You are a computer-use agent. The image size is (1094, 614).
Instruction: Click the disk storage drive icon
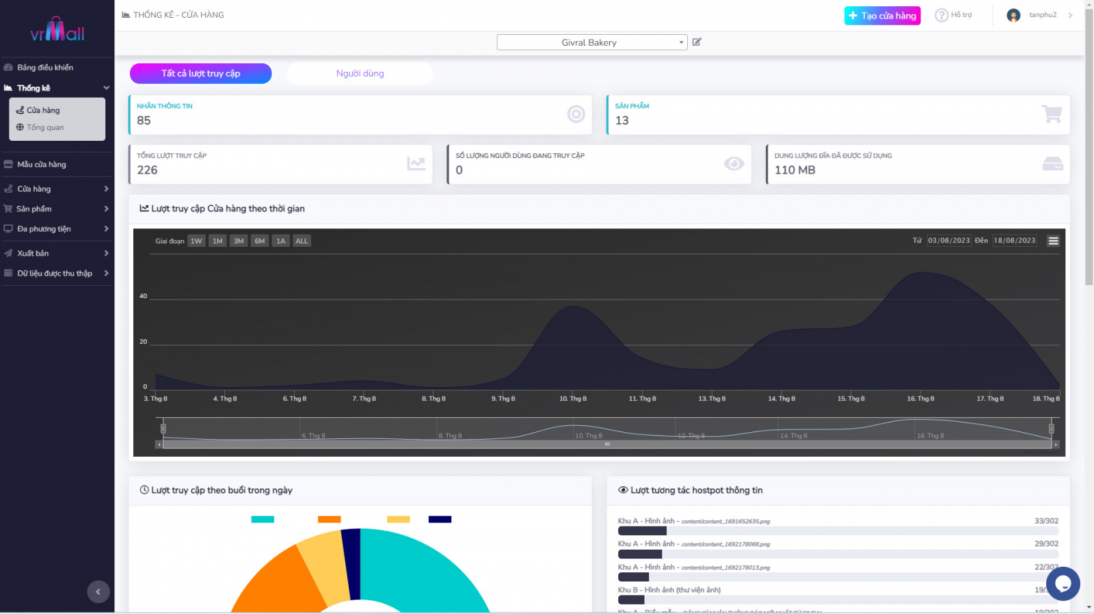[x=1052, y=164]
